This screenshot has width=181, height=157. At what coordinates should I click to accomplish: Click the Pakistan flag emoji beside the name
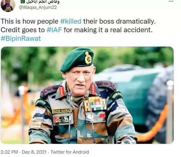[23, 2]
